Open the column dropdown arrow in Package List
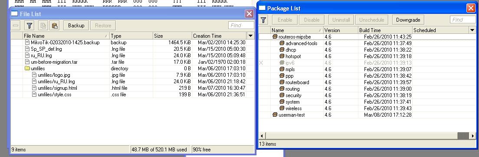The width and height of the screenshot is (479, 157). (472, 30)
